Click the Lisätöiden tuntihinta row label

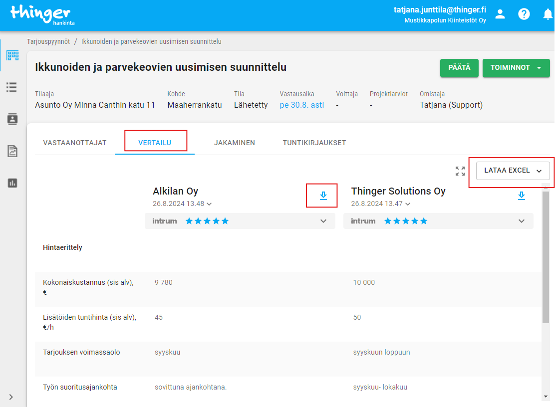coord(89,322)
